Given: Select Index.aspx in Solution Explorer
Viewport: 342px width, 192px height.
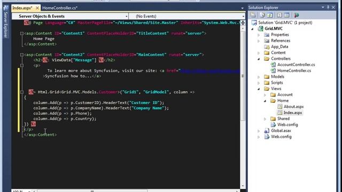Looking at the screenshot, I should (293, 113).
